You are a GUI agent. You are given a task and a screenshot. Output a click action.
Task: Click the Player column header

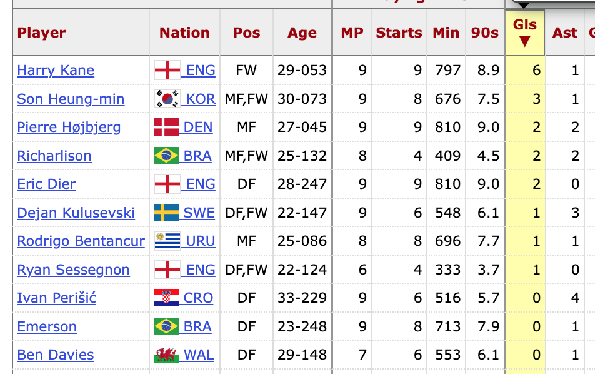coord(42,33)
